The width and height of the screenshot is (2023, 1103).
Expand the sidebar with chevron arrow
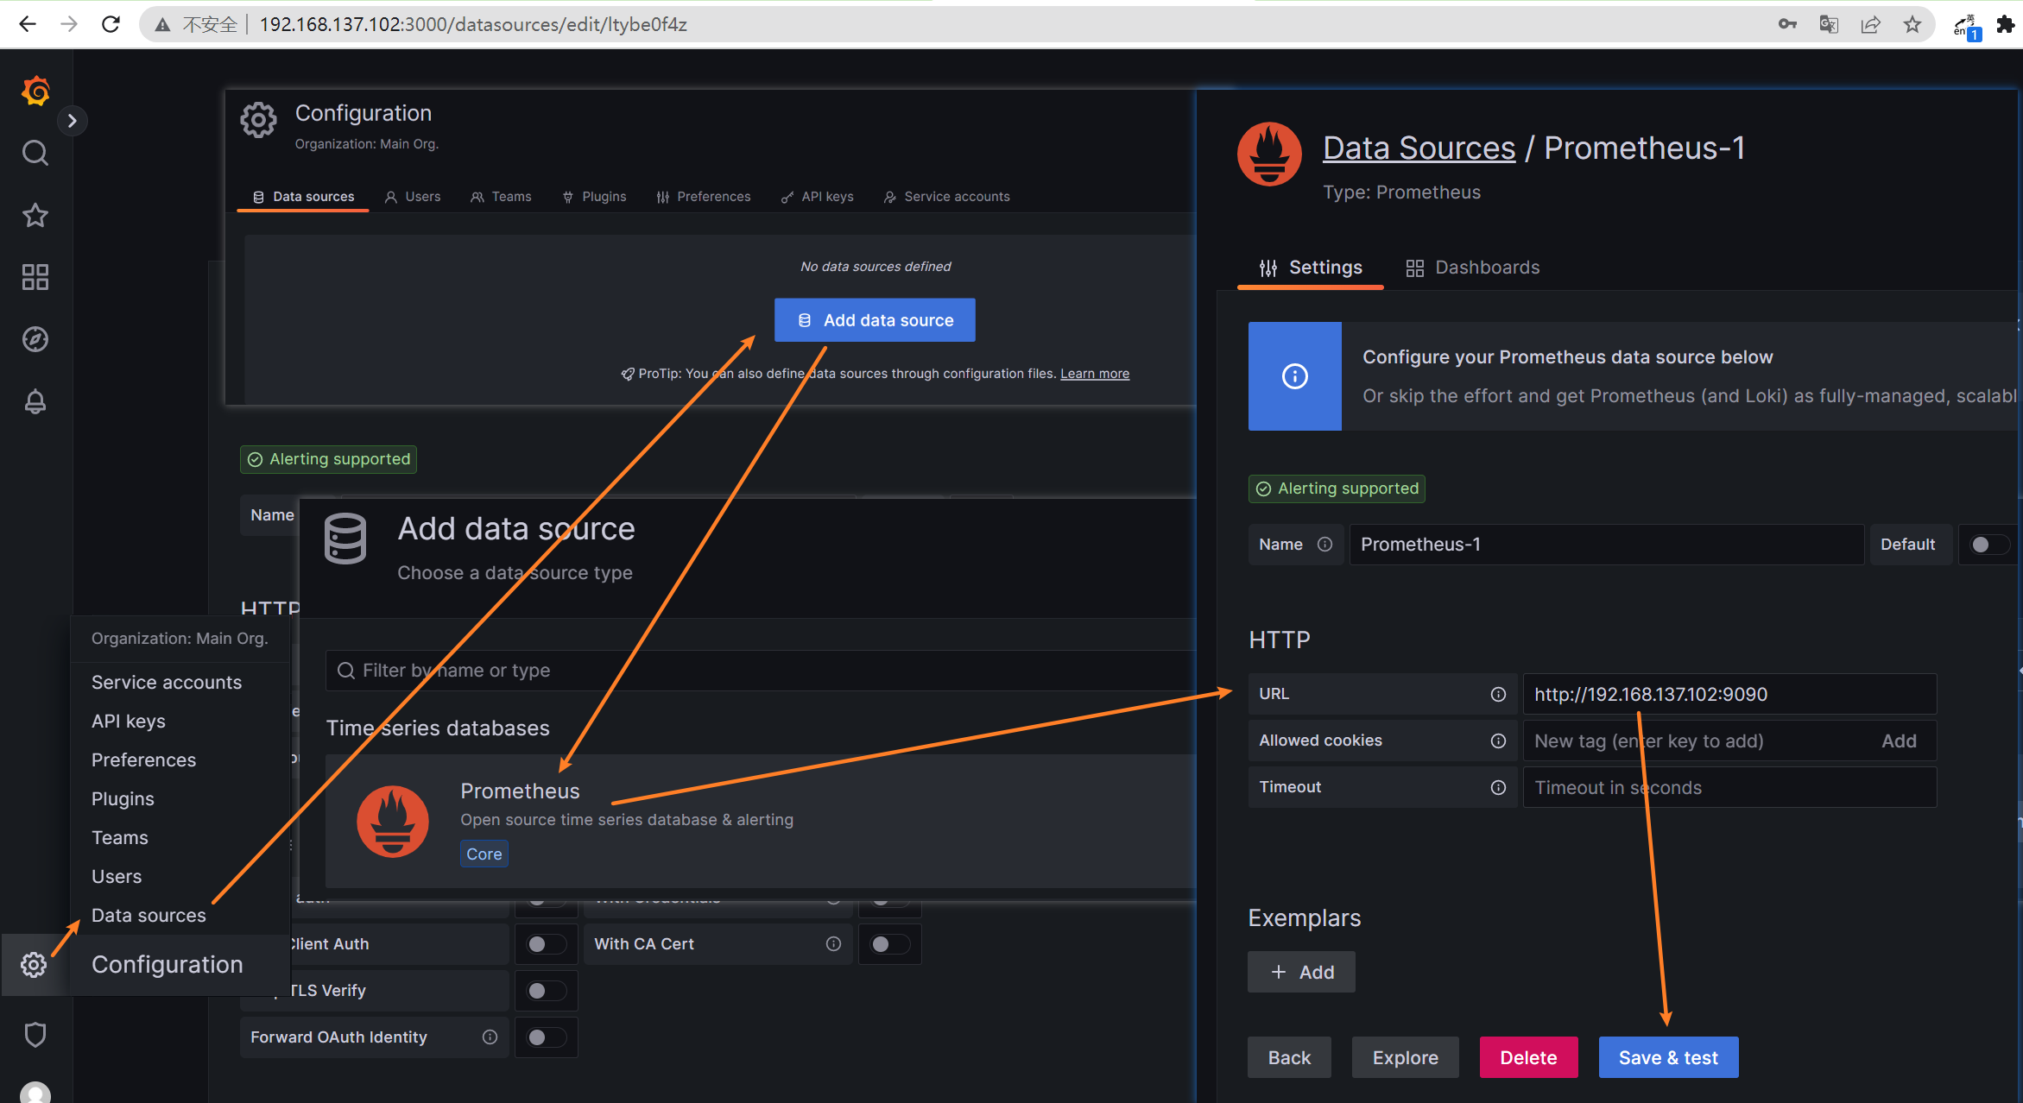pyautogui.click(x=73, y=121)
